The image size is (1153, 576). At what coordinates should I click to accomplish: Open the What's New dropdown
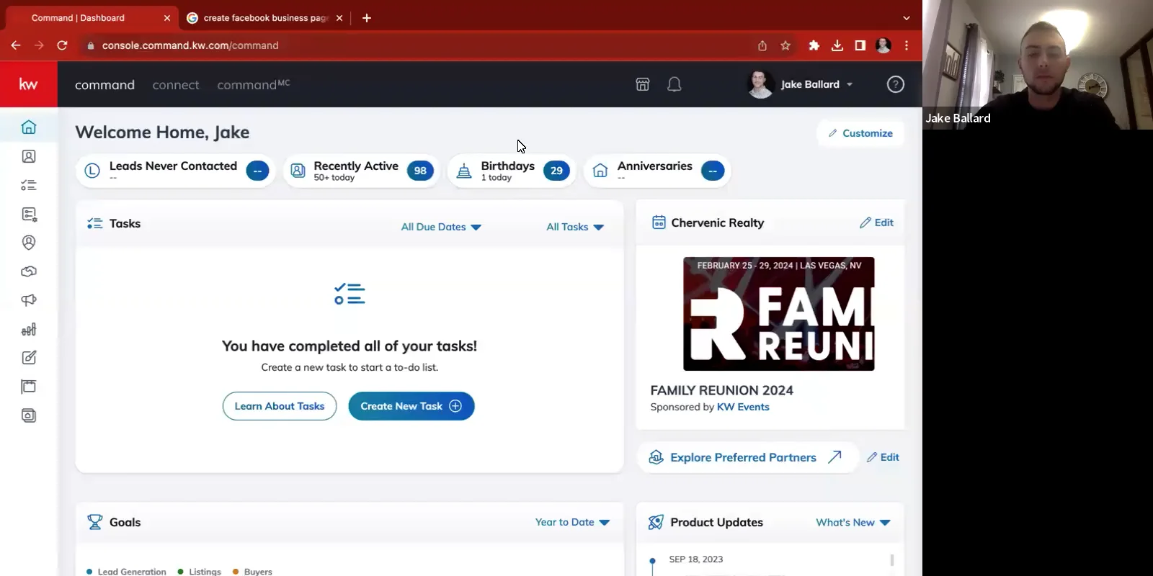click(x=853, y=522)
